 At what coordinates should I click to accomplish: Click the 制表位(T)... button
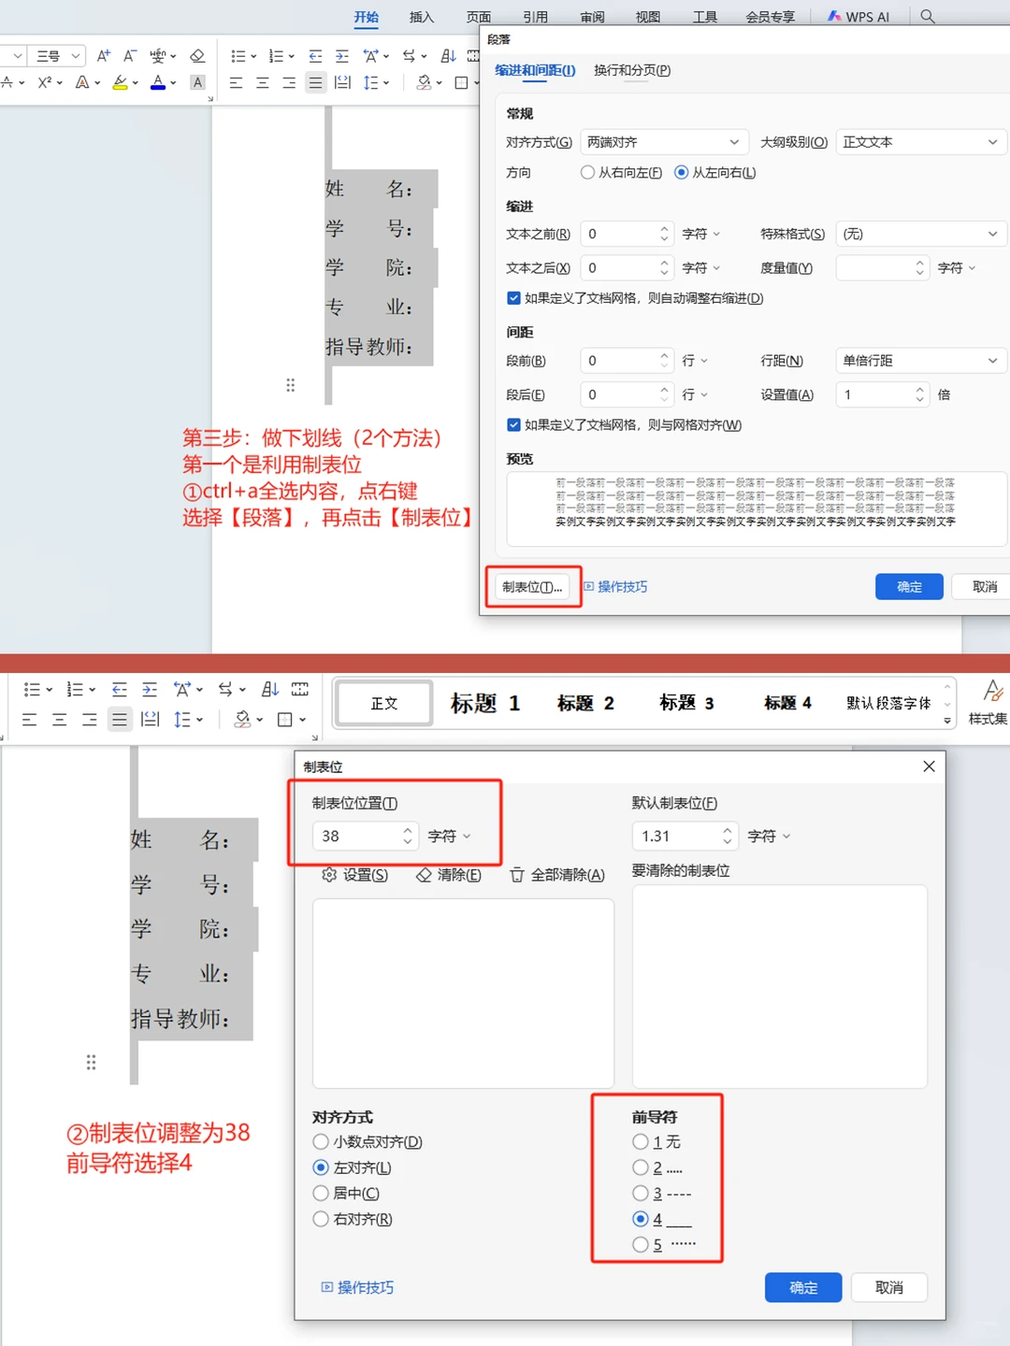pos(532,587)
